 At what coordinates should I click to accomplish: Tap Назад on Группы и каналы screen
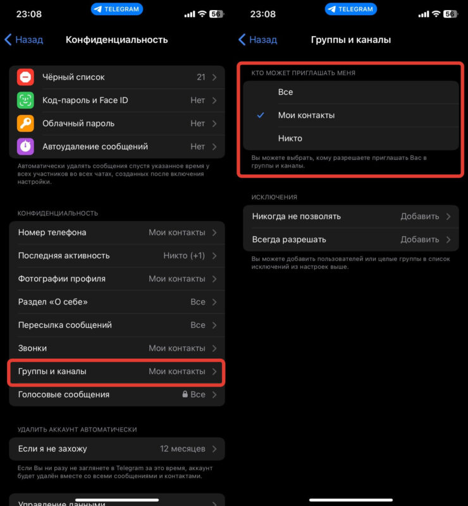click(x=258, y=40)
